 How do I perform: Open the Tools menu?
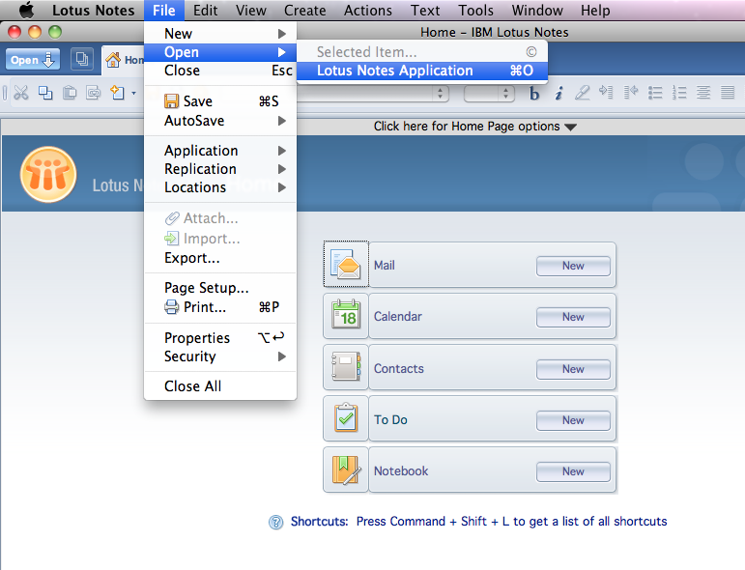(476, 10)
